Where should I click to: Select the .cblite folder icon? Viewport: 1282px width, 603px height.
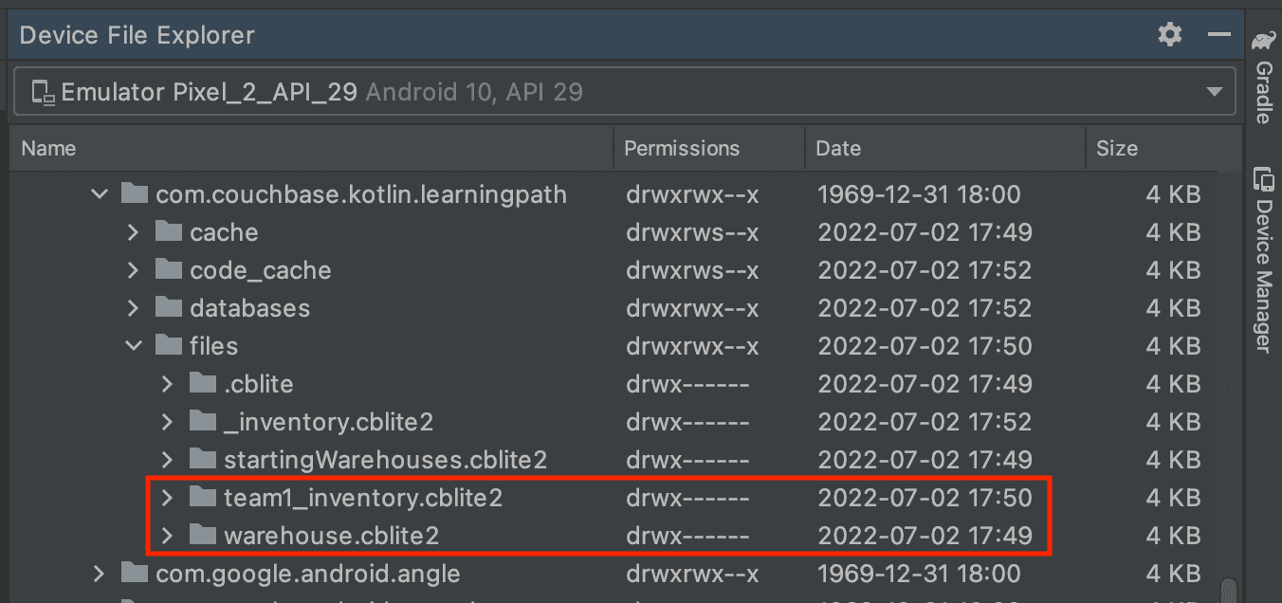(x=203, y=384)
